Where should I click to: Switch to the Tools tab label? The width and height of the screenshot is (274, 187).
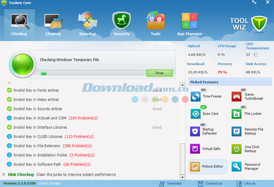tap(156, 34)
